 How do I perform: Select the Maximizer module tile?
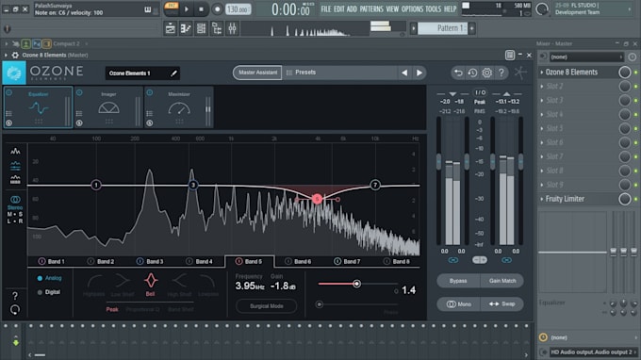tap(179, 107)
